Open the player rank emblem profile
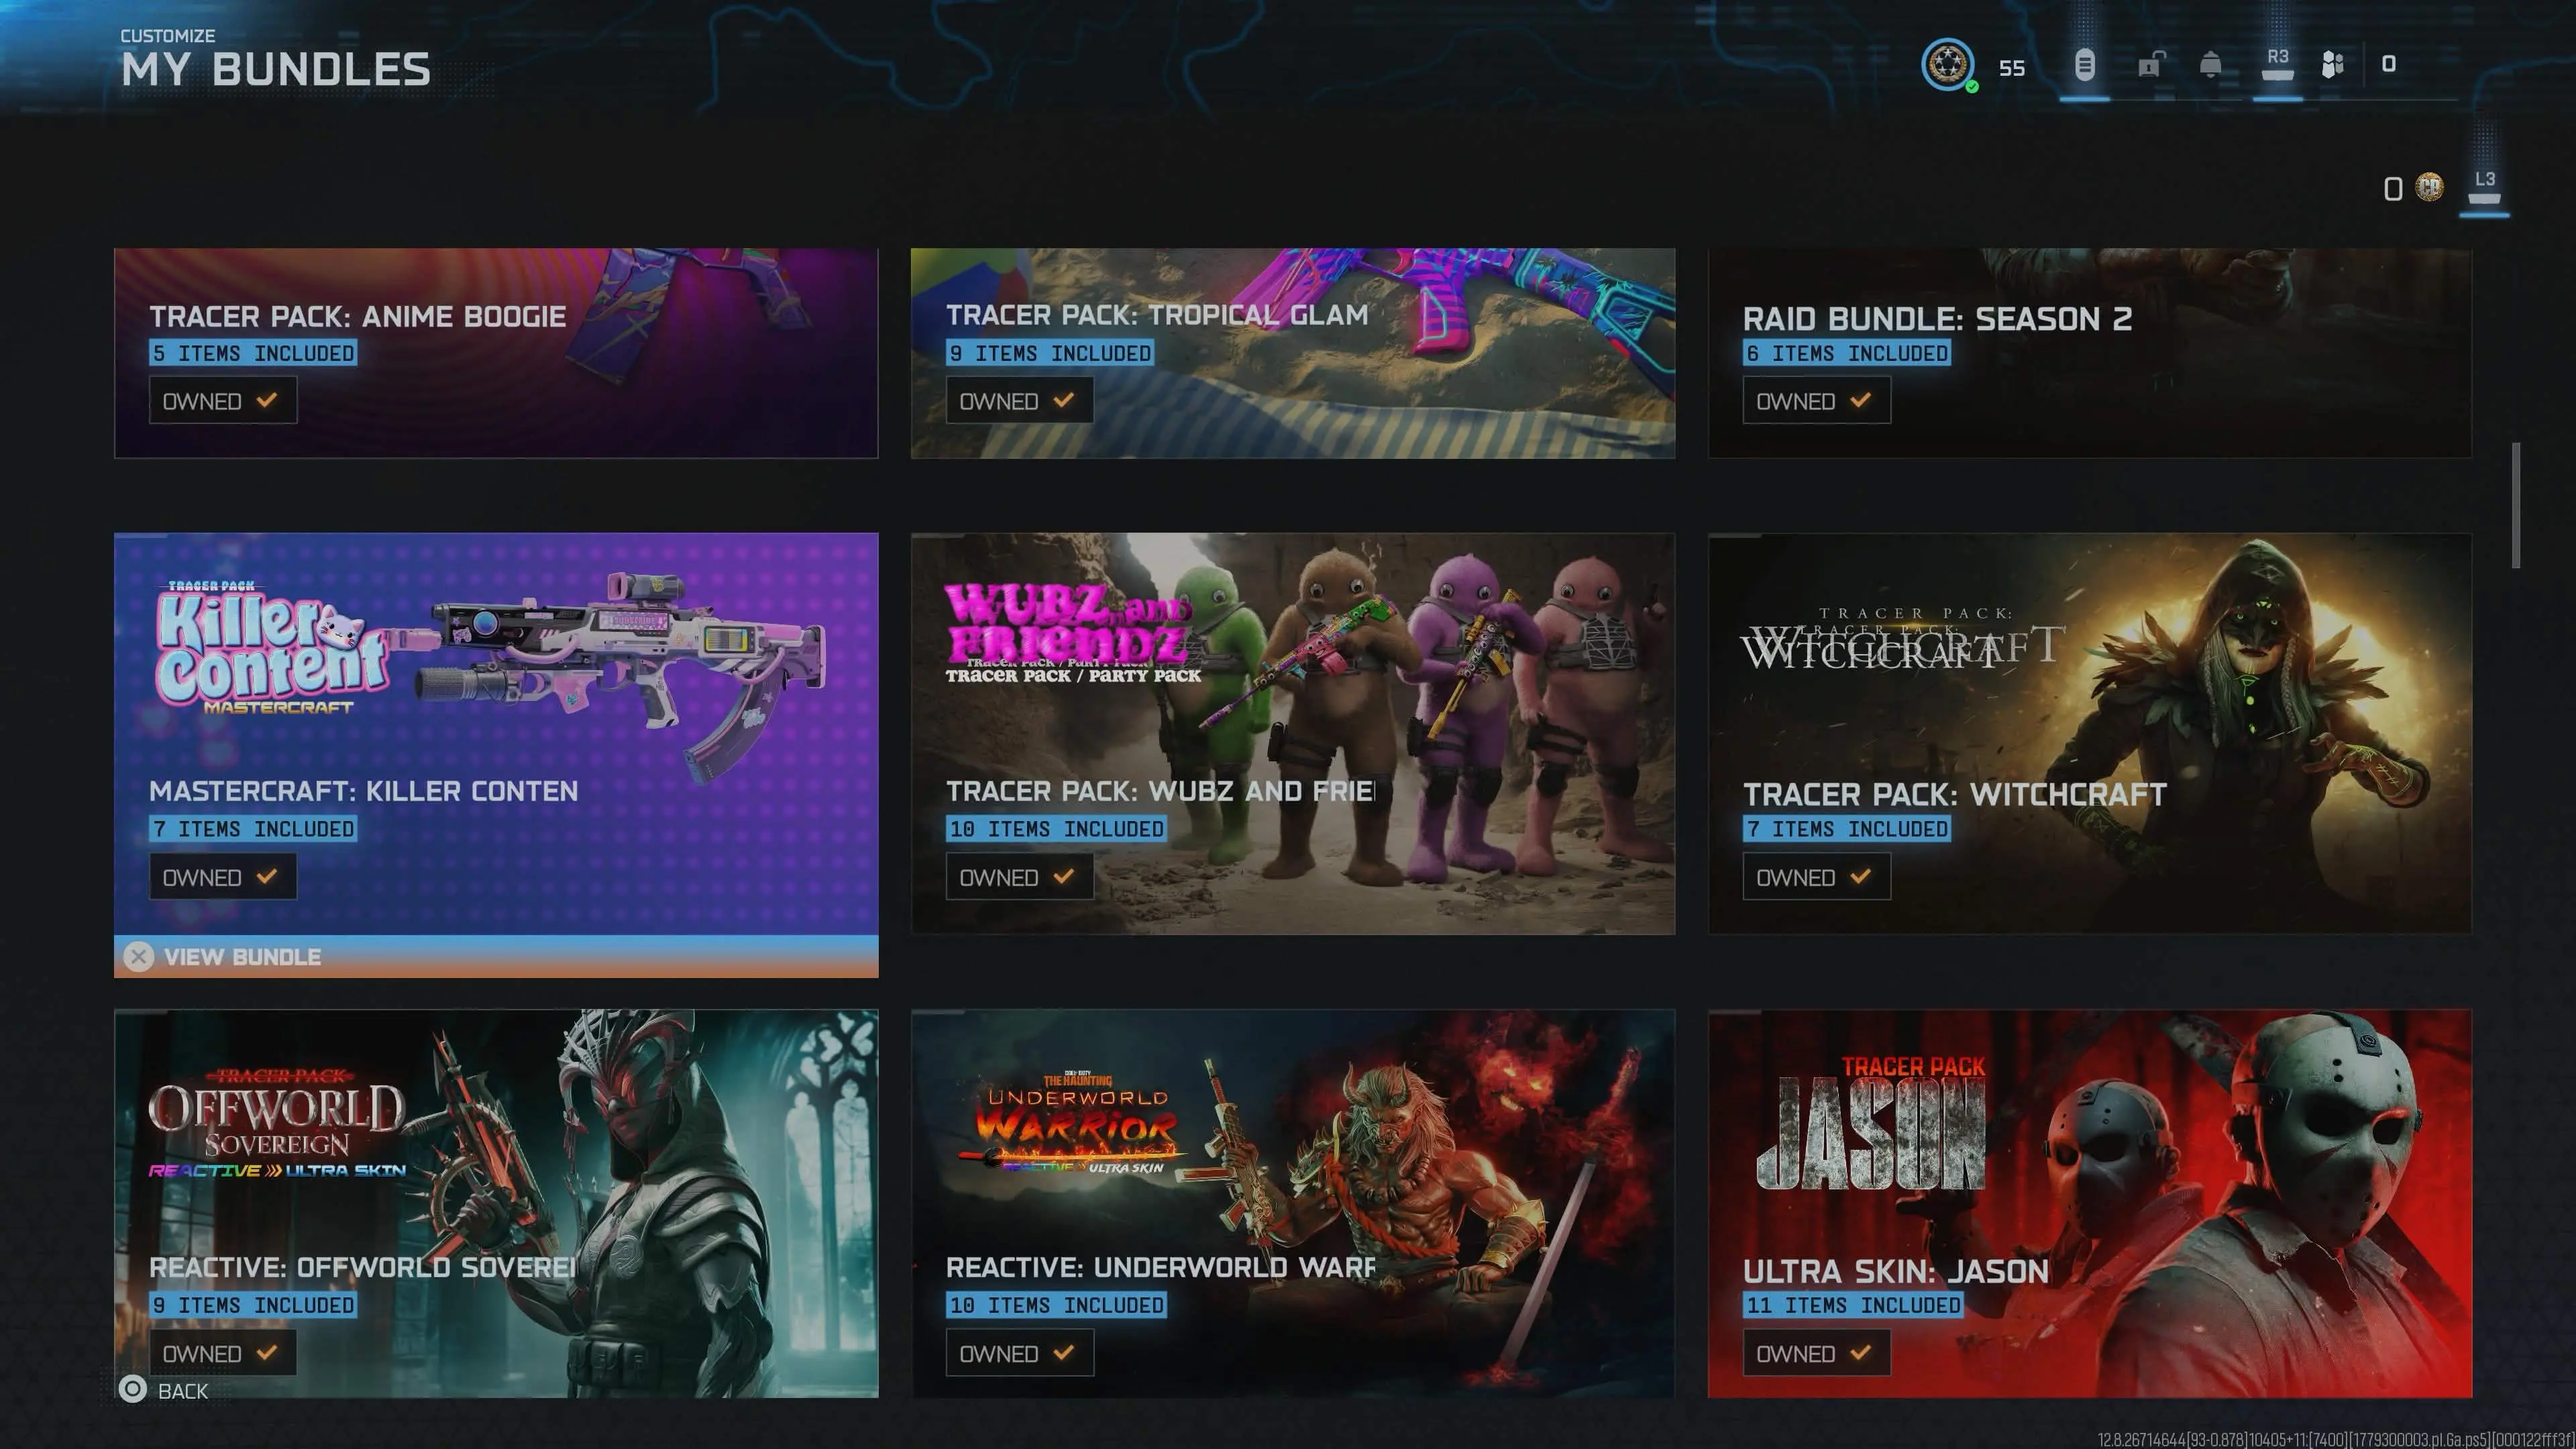This screenshot has height=1449, width=2576. [1947, 65]
